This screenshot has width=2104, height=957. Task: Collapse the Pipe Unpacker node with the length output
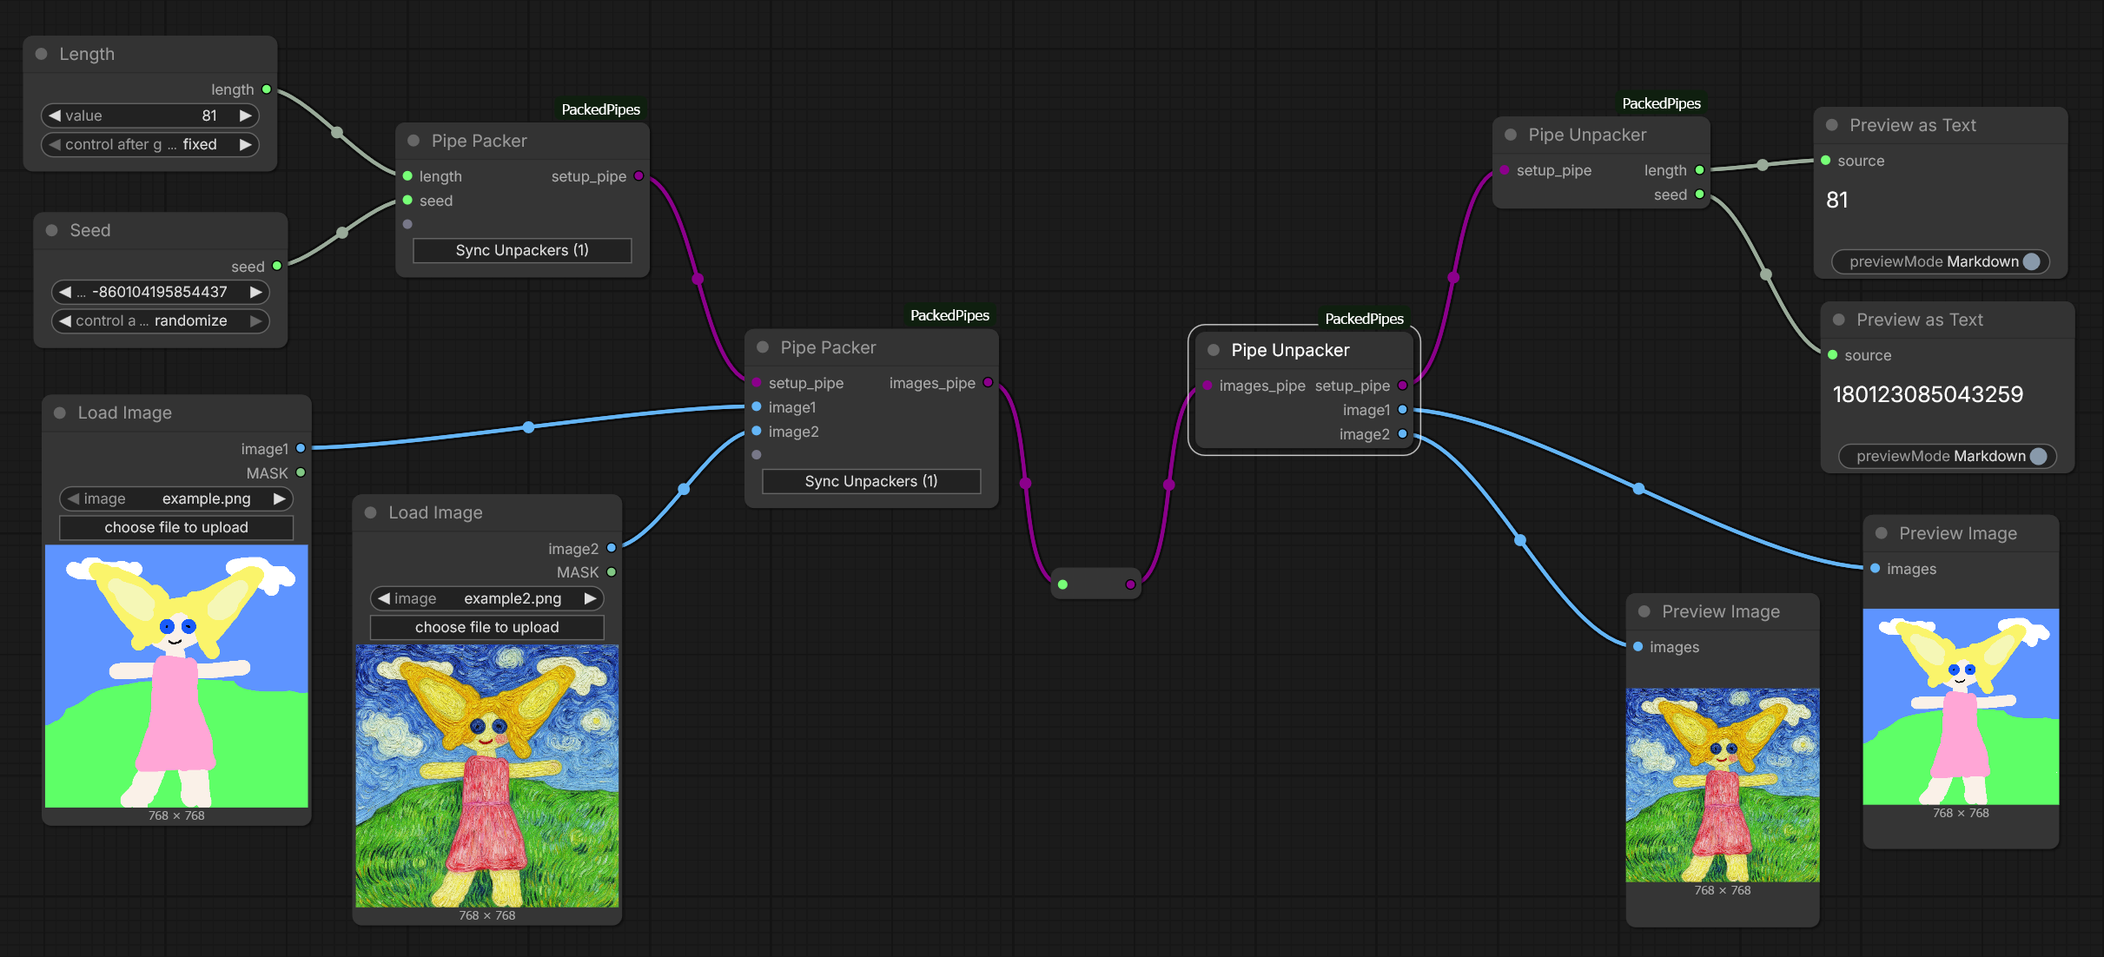point(1511,135)
